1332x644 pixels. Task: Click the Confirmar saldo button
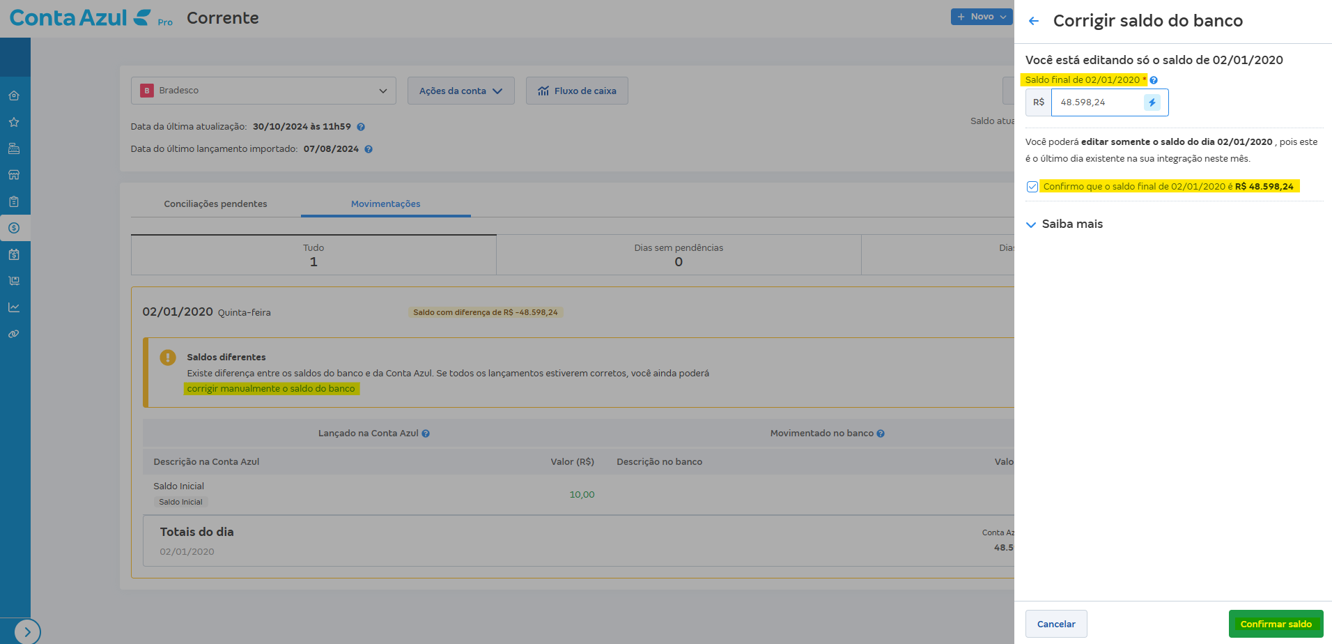1275,624
